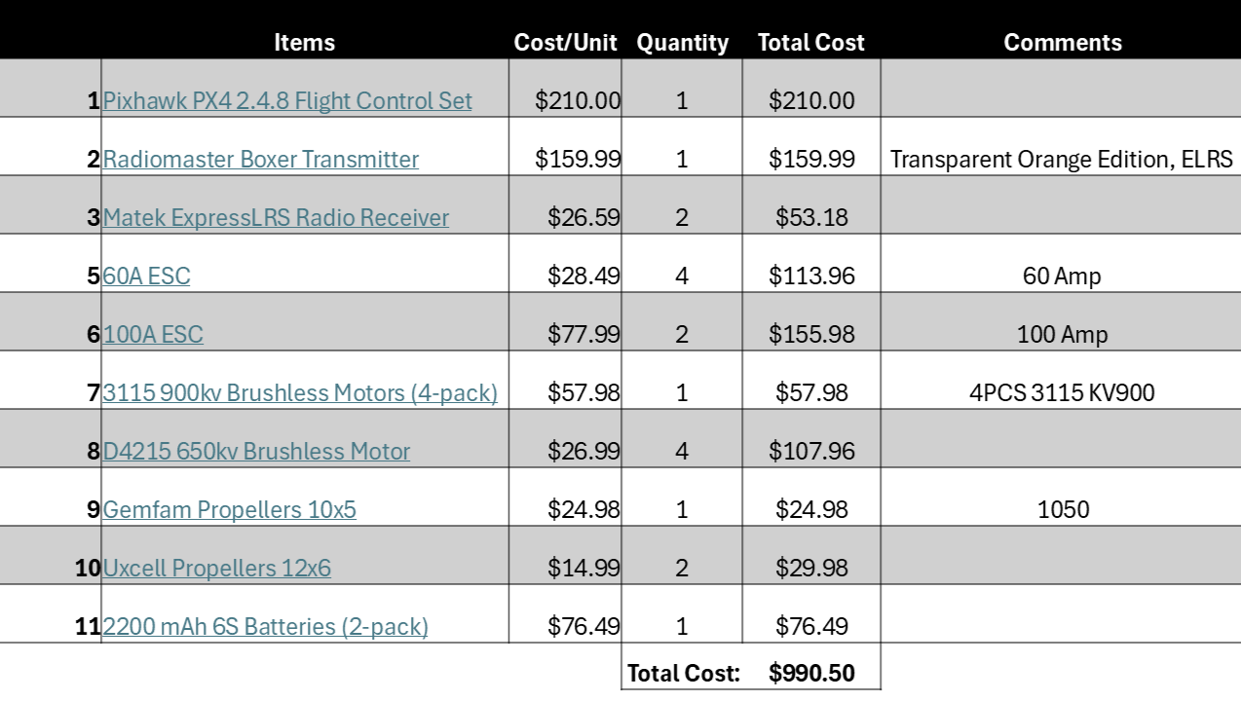
Task: Open the 100A ESC link
Action: point(153,334)
